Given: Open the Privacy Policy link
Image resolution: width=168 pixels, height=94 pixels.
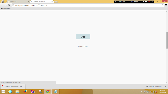Looking at the screenshot, I should 83,46.
